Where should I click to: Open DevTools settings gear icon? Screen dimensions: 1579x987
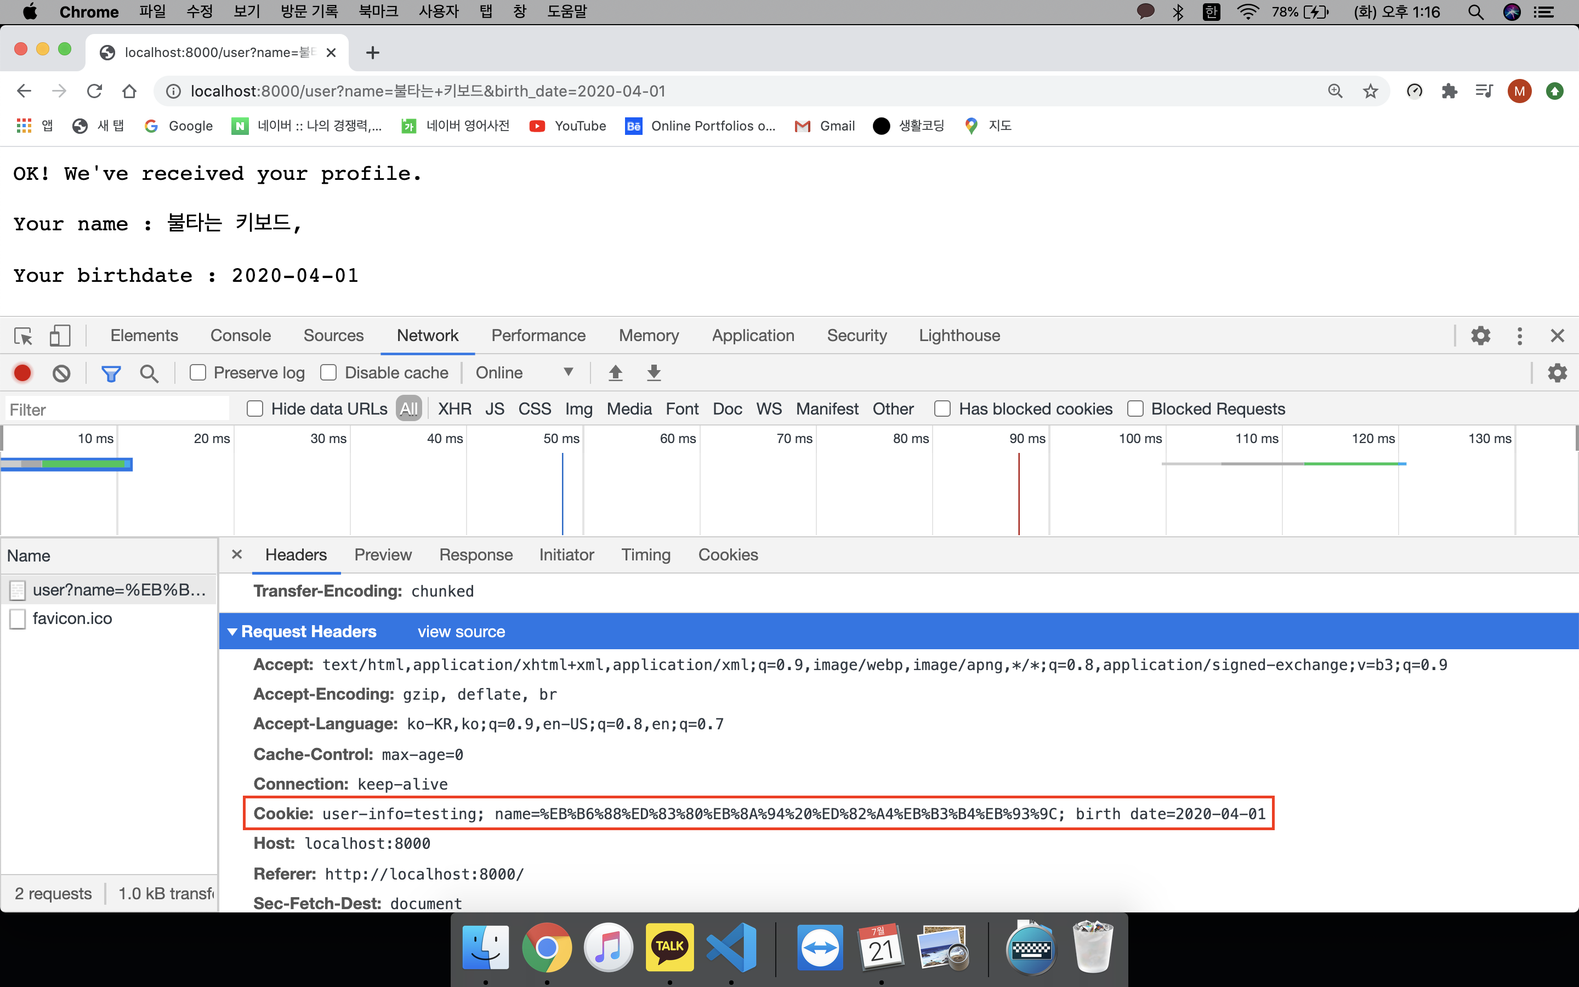click(x=1480, y=336)
